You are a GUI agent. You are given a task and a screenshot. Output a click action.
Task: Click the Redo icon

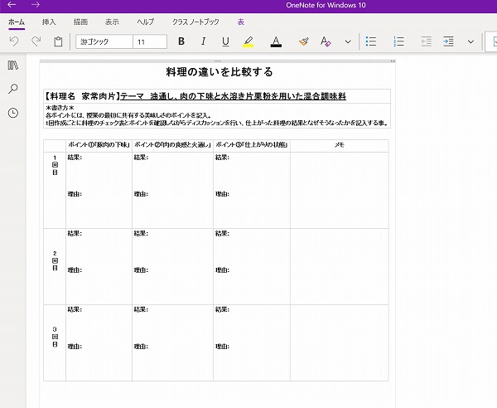pyautogui.click(x=36, y=41)
